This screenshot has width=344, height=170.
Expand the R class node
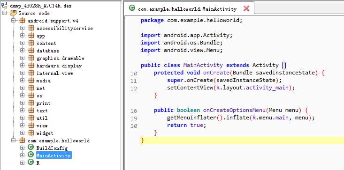pos(22,163)
